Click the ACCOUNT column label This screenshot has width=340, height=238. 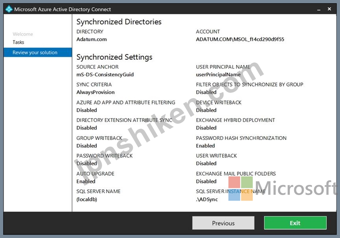click(208, 32)
